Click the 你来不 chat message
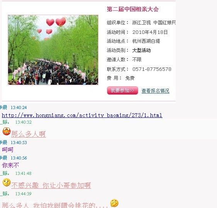The width and height of the screenshot is (217, 208). (x=10, y=165)
